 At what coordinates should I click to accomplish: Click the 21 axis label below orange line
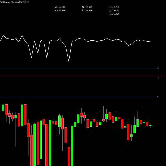click(x=159, y=78)
